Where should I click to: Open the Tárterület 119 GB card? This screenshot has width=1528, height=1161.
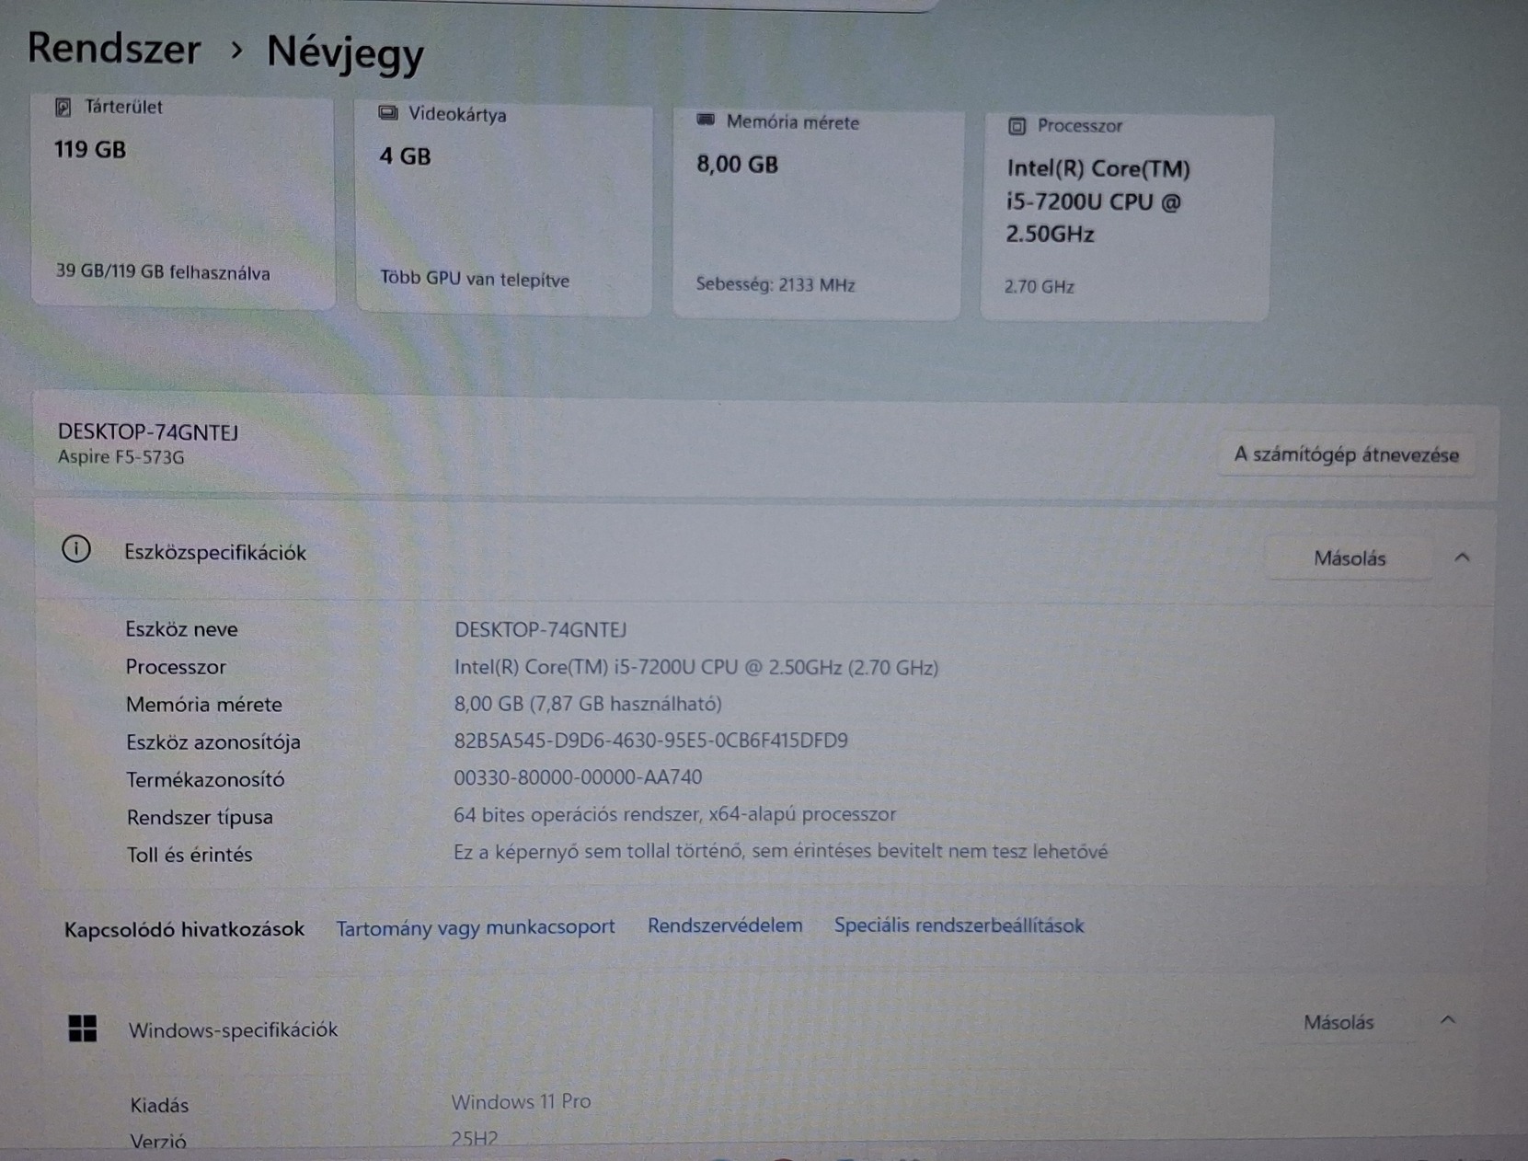(183, 200)
